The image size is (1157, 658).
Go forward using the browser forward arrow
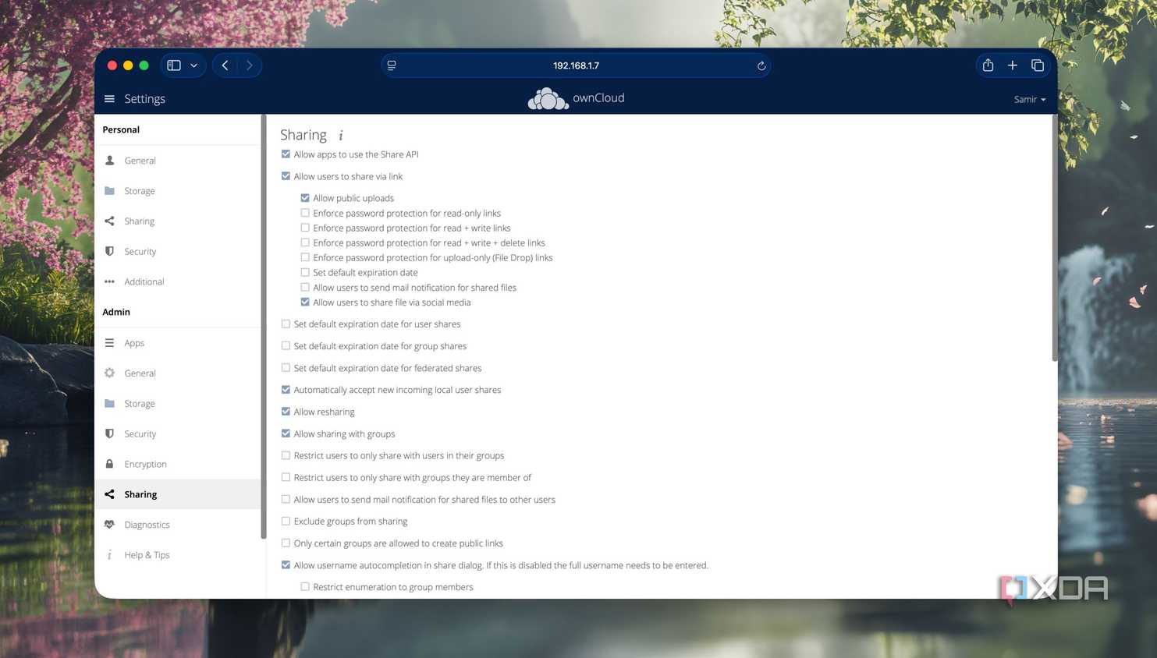tap(250, 65)
